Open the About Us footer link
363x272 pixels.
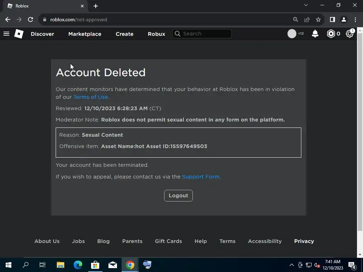47,241
